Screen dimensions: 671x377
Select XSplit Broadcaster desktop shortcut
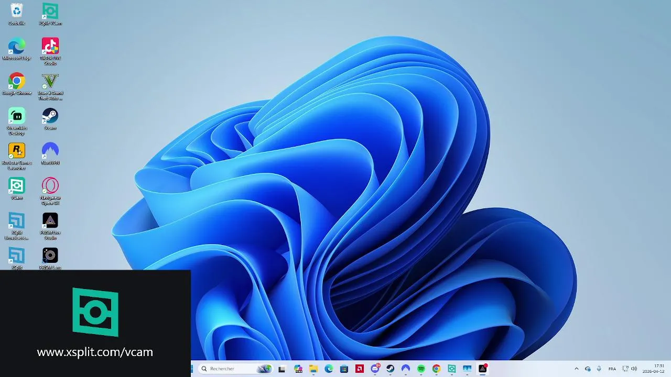pos(17,226)
